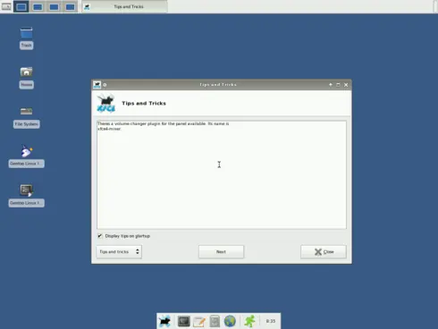Click the Tips and Tricks heading text

(x=144, y=103)
